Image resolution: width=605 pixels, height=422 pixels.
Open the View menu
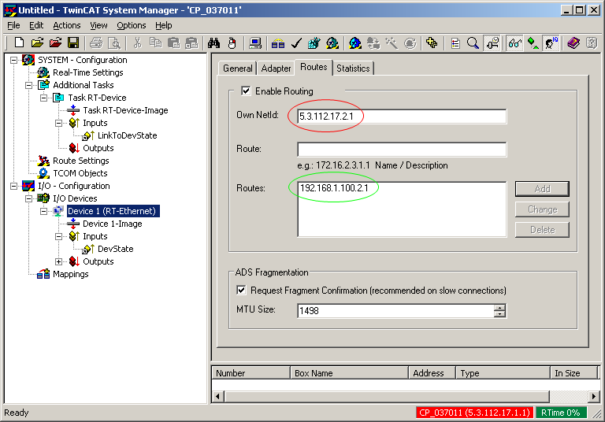point(98,25)
